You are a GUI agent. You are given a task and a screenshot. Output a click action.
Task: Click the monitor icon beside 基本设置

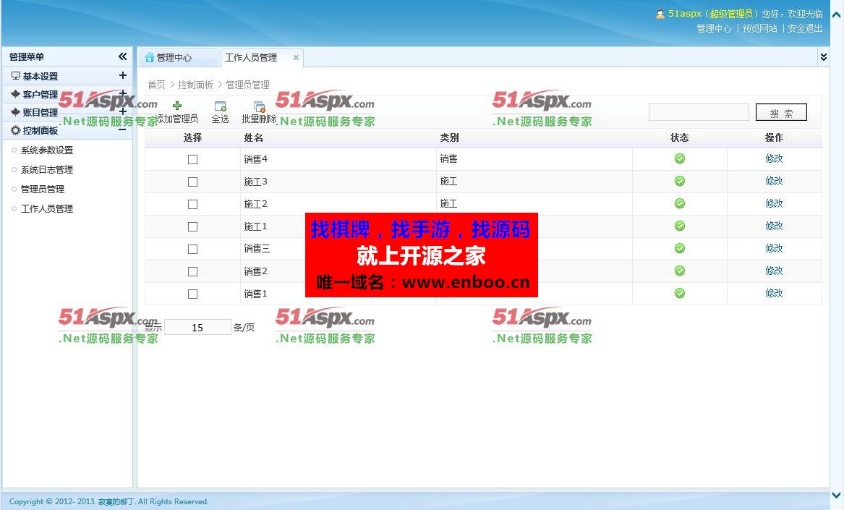16,76
